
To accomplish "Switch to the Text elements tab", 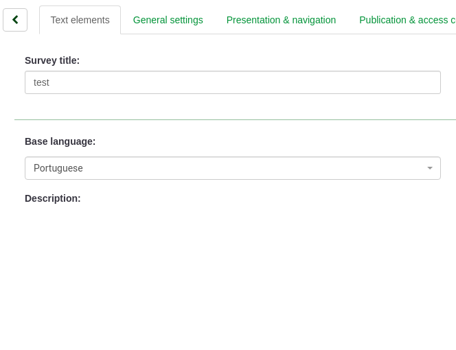I will [80, 20].
